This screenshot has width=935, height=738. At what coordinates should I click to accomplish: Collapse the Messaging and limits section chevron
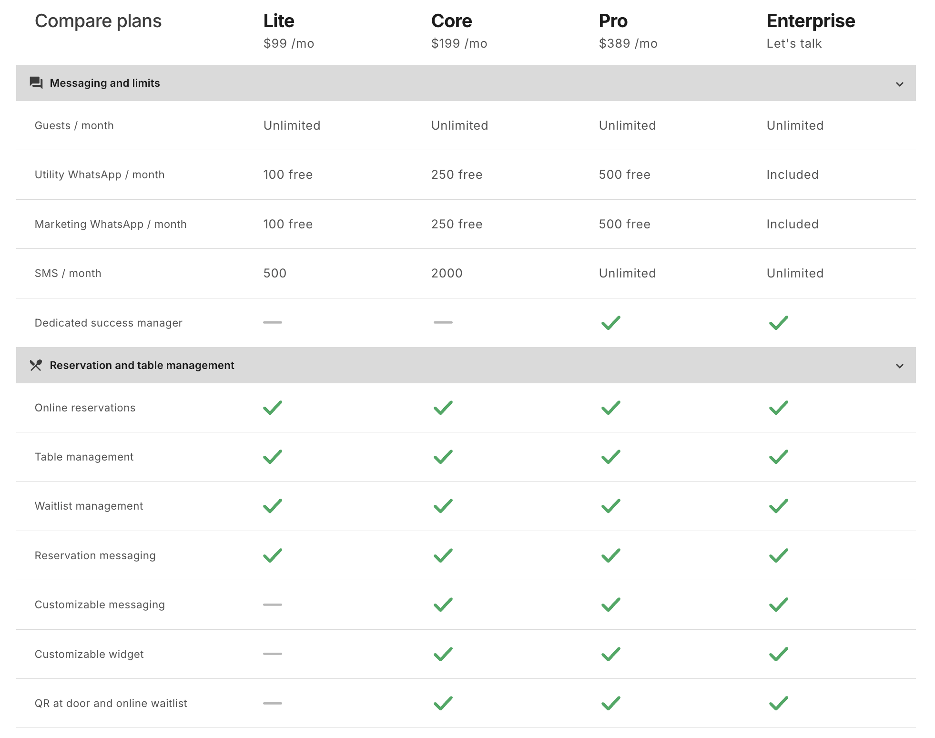[x=899, y=84]
